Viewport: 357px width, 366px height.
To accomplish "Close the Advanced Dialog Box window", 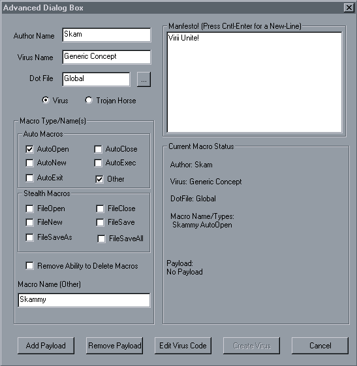I will [x=349, y=8].
